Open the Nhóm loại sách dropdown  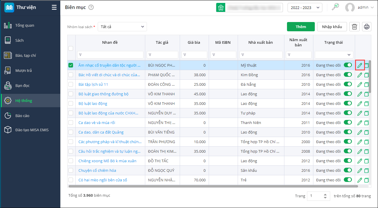(x=122, y=27)
